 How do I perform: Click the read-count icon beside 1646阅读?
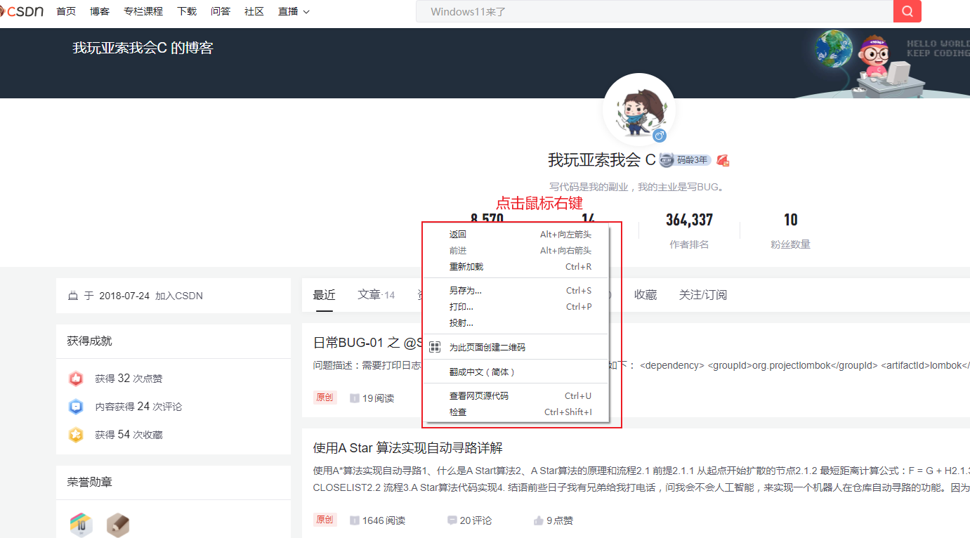pos(355,520)
